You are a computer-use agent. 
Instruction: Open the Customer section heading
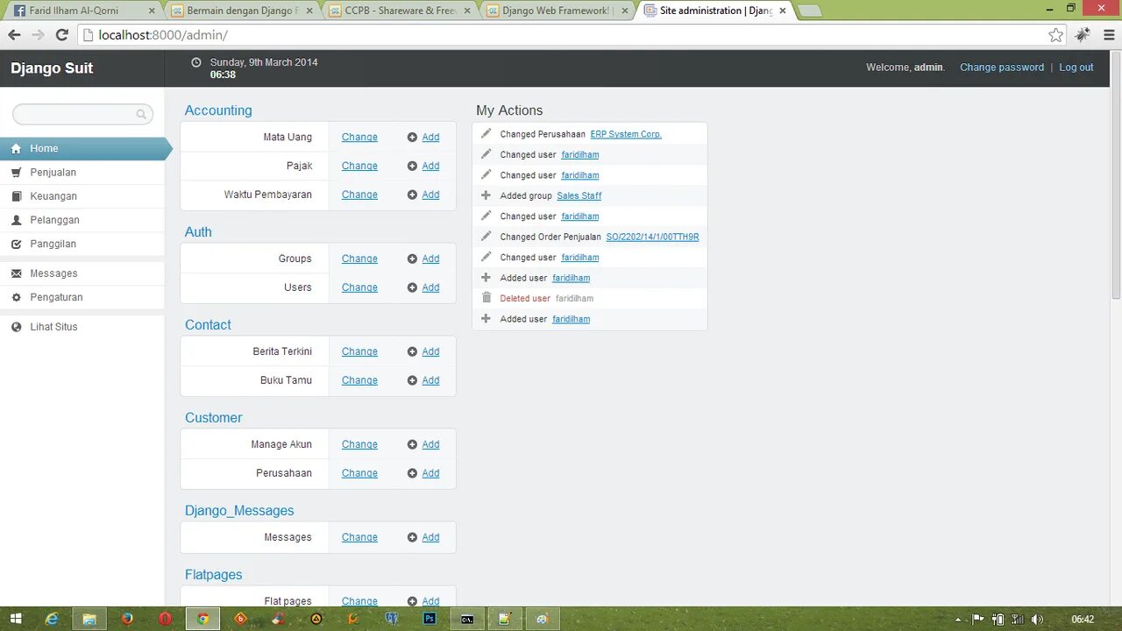pos(213,418)
